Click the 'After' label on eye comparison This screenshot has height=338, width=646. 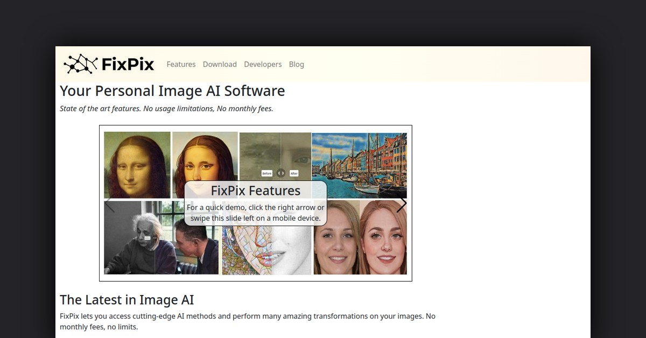294,173
